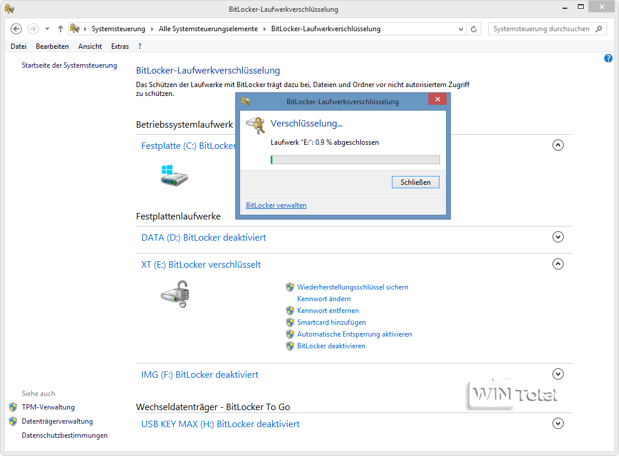
Task: Click main window title bar BitLocker icon
Action: [x=9, y=8]
